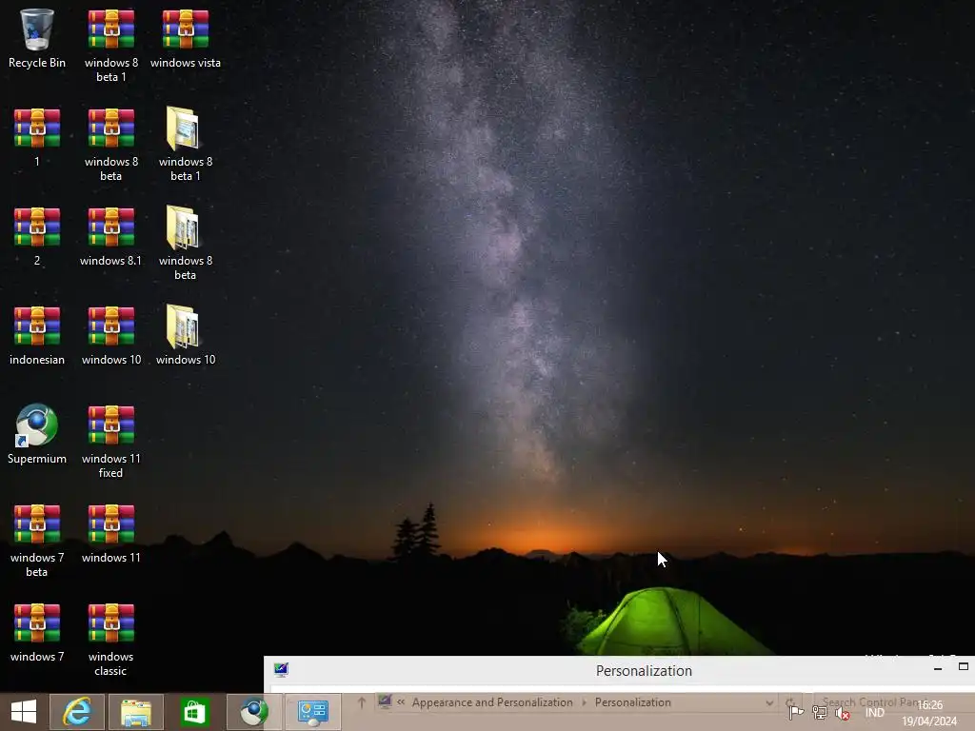Maximize the Personalization window
This screenshot has height=731, width=975.
coord(964,667)
